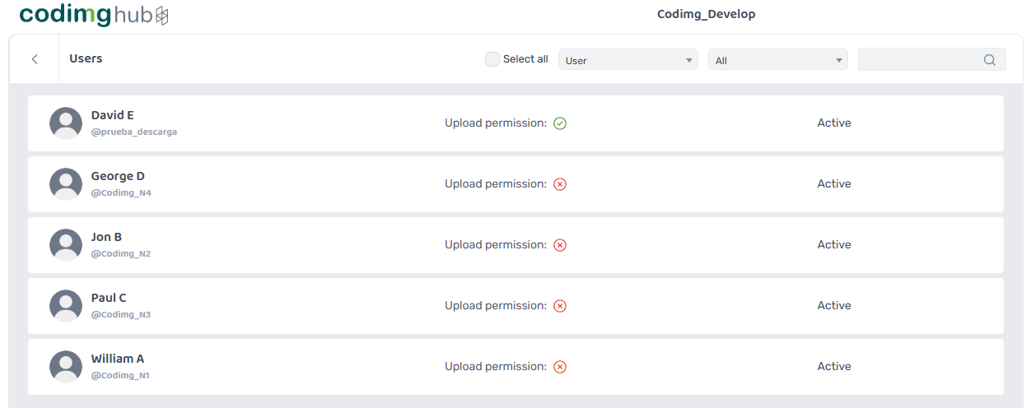Click George D's avatar icon
This screenshot has height=408, width=1031.
point(66,184)
